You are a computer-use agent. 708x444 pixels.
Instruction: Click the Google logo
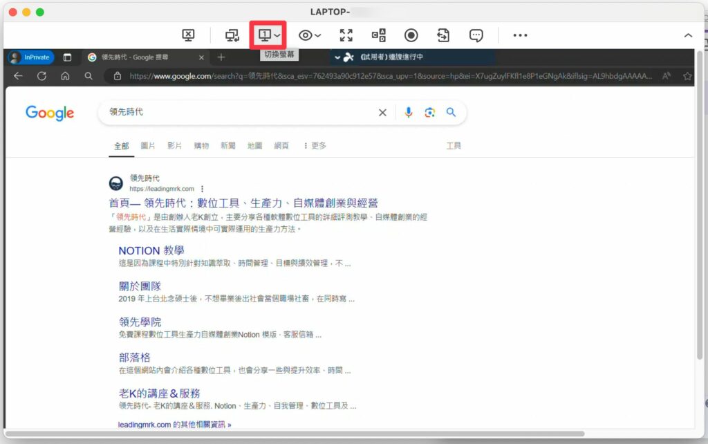click(x=50, y=113)
